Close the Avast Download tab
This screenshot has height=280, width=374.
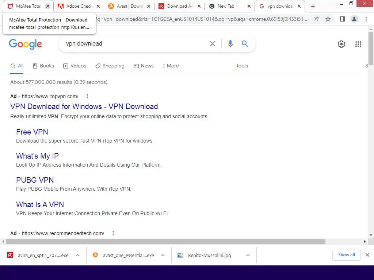149,7
